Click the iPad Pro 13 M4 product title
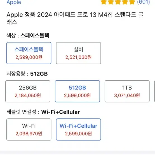Viewport: 155px width, 155px height. pos(75,18)
